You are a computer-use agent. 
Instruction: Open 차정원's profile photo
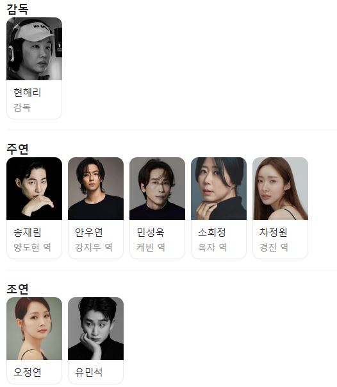[281, 189]
